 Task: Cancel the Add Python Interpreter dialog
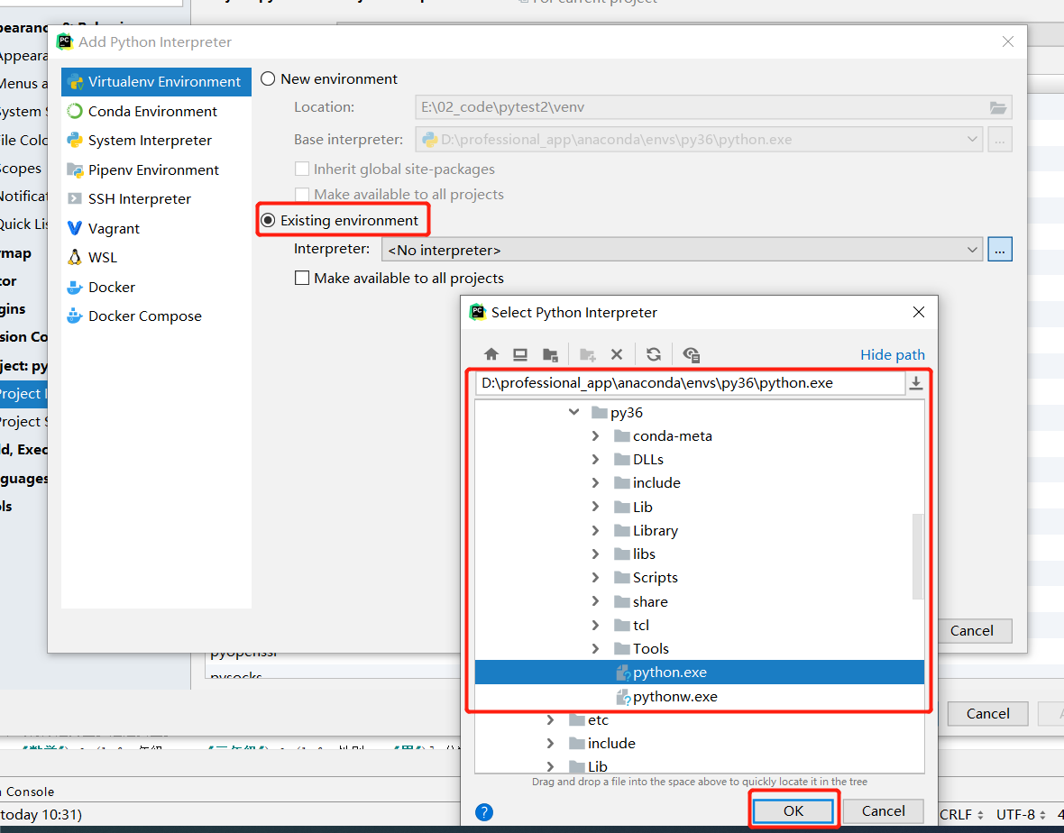(972, 631)
